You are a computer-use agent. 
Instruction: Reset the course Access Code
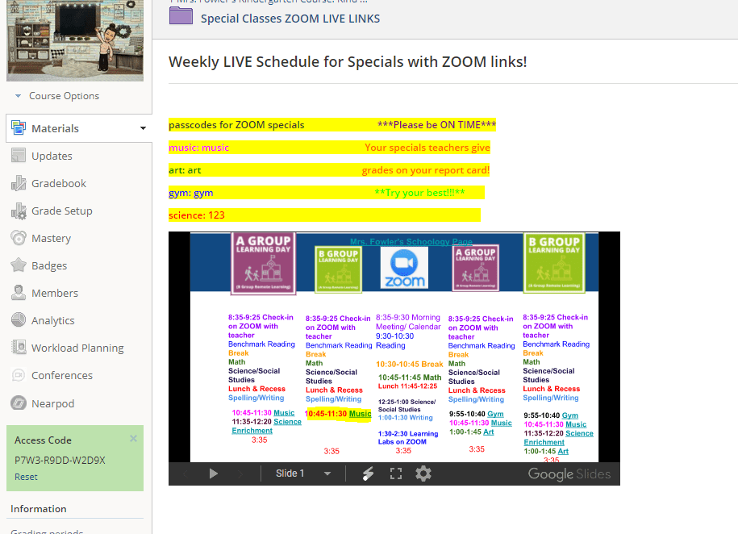(x=26, y=477)
